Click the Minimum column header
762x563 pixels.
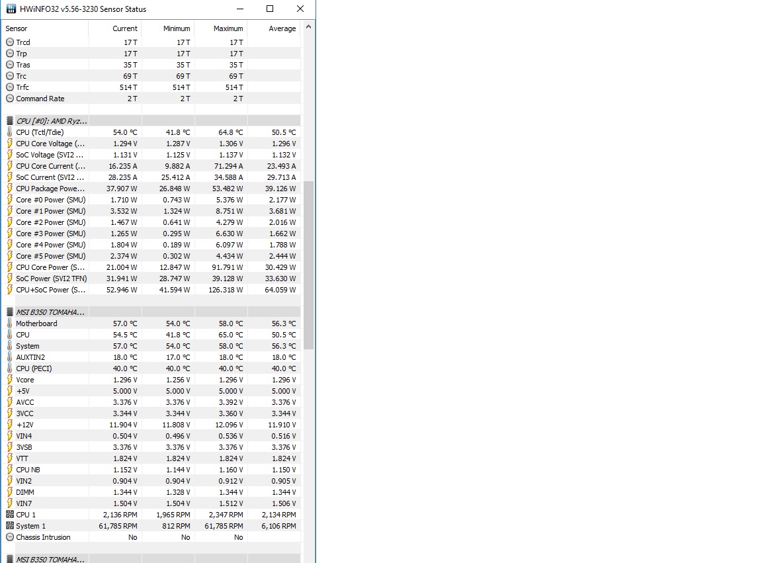tap(168, 28)
